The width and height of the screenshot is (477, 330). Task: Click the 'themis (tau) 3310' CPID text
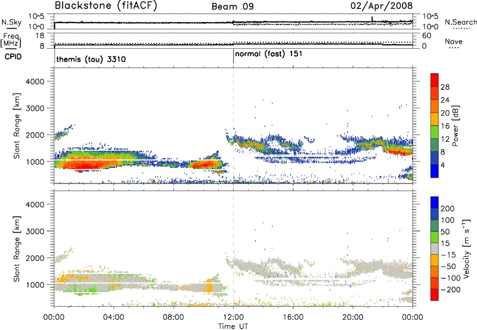point(91,59)
